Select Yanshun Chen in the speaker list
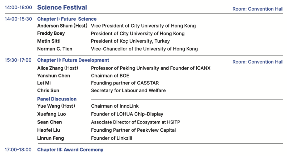Screen dimensions: 287x156 pos(54,76)
